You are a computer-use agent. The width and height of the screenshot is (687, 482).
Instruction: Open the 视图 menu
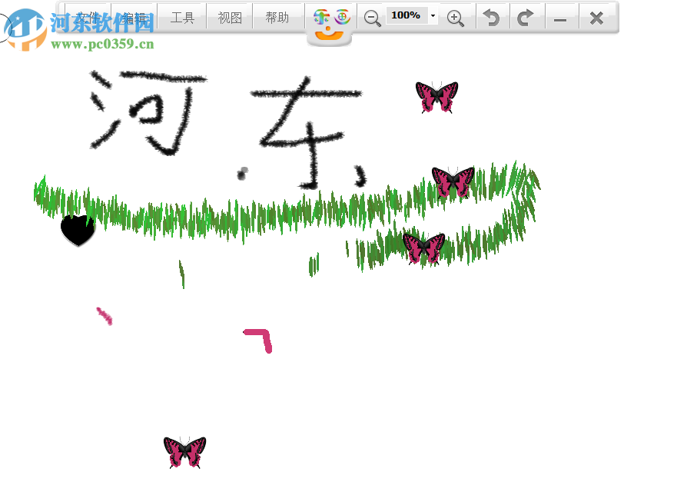coord(230,18)
